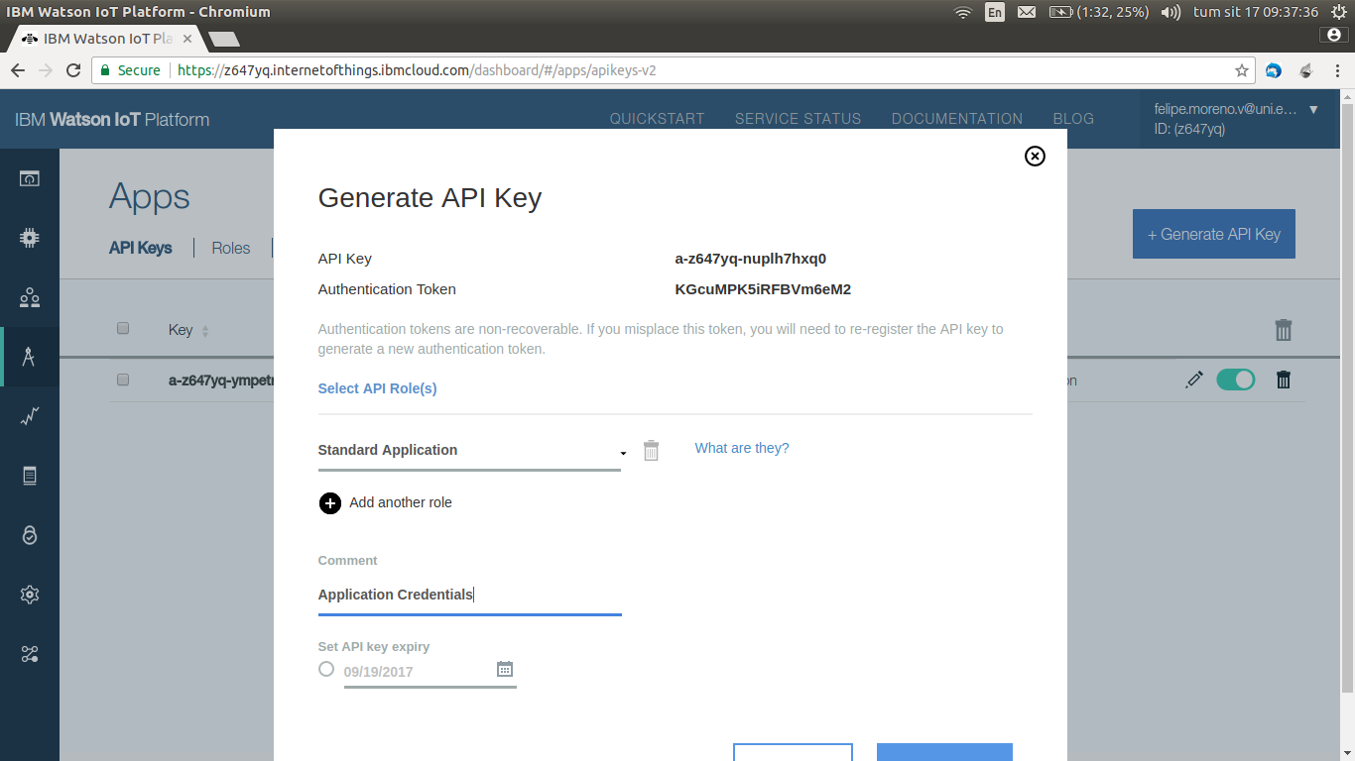The image size is (1355, 761).
Task: Click the 'What are they?' link
Action: click(x=742, y=448)
